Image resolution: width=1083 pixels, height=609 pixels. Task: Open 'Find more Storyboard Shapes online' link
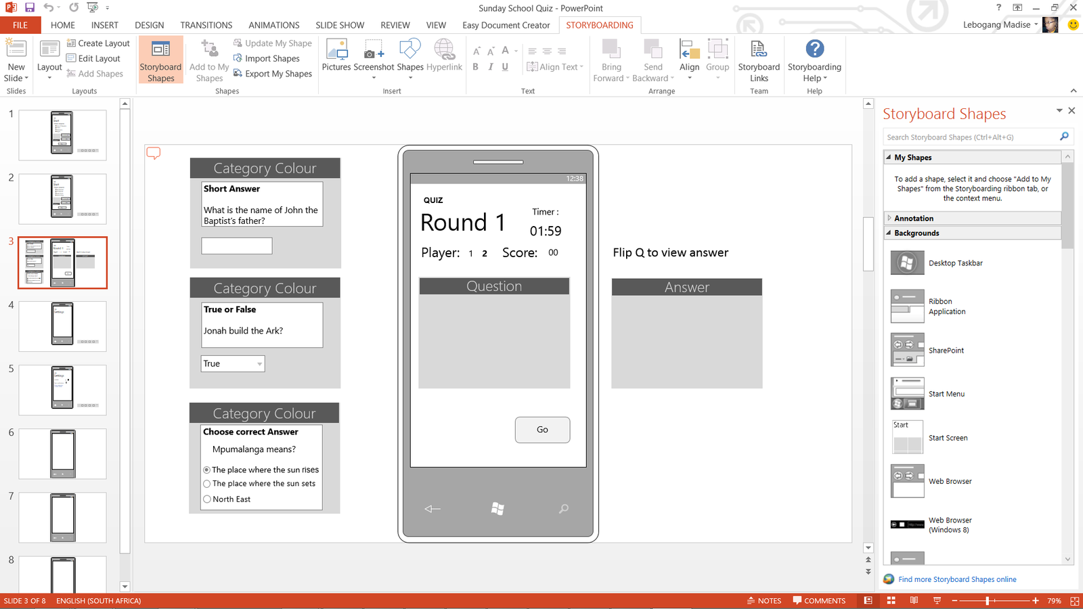[956, 579]
